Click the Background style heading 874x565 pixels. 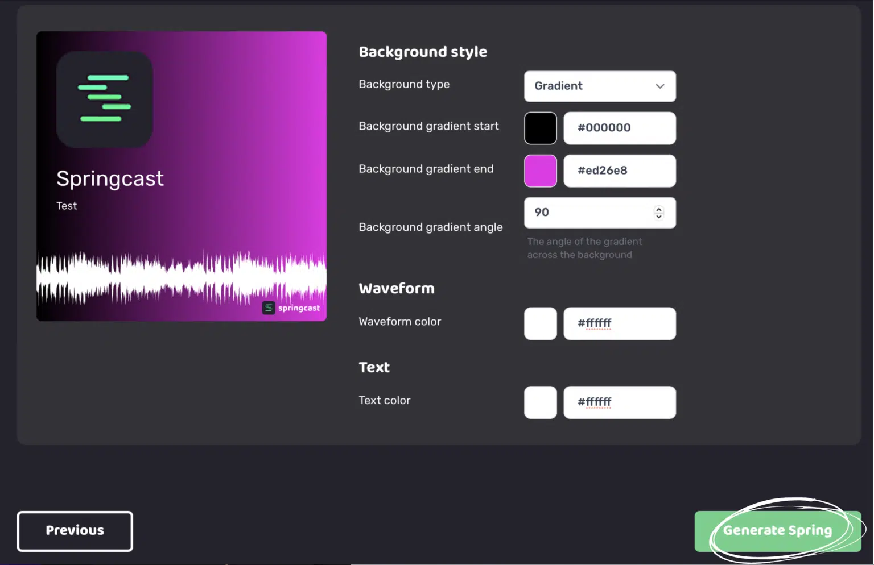tap(423, 52)
